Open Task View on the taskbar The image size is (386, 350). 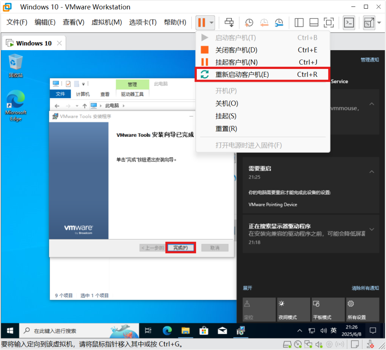pyautogui.click(x=148, y=331)
